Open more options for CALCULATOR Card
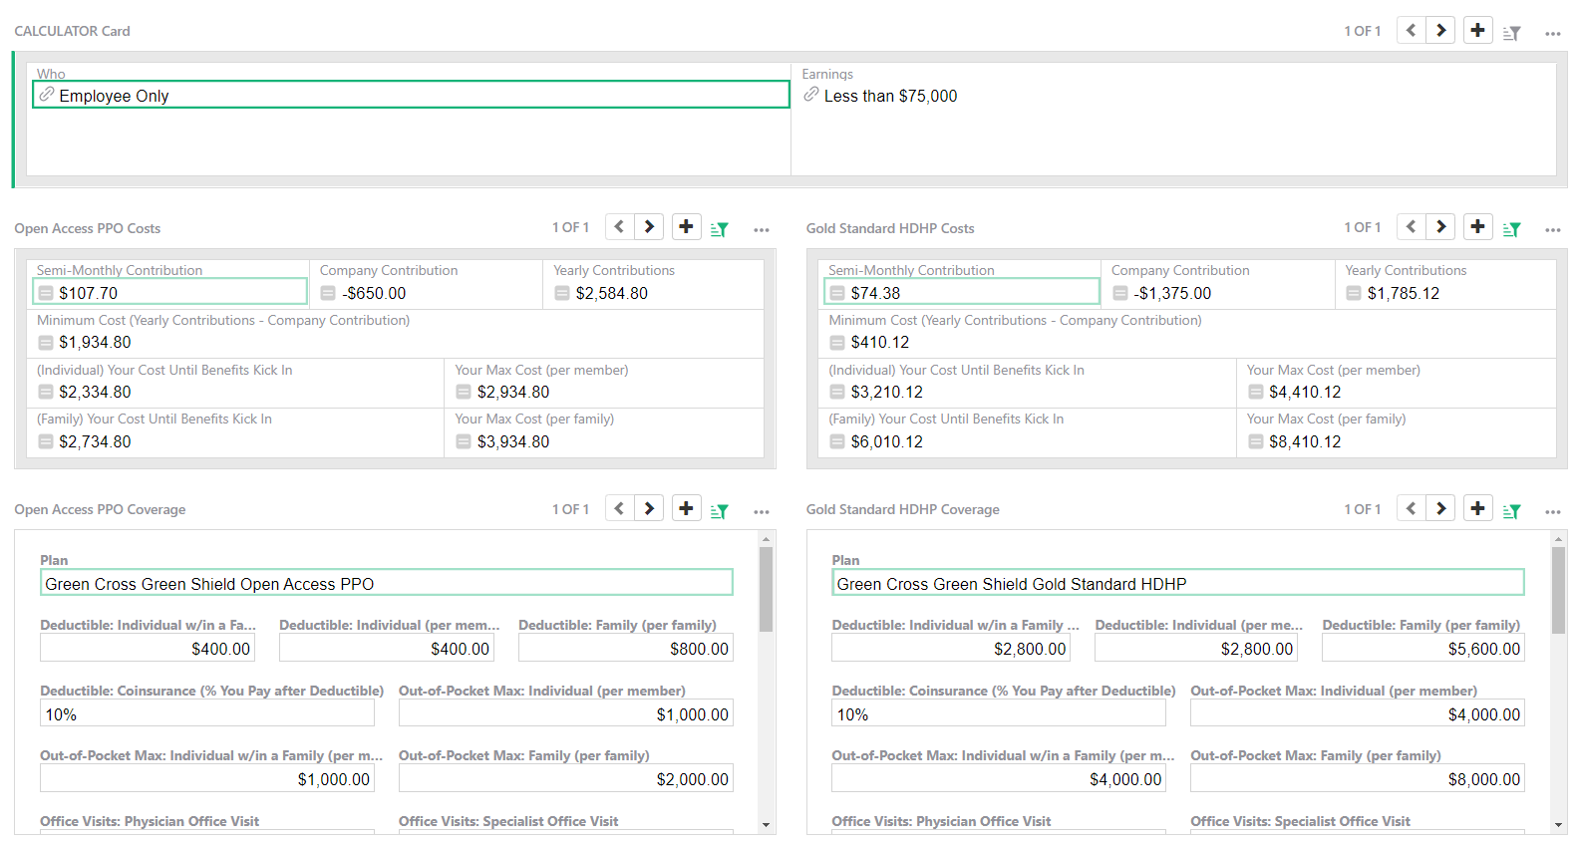Image resolution: width=1577 pixels, height=842 pixels. coord(1552,33)
